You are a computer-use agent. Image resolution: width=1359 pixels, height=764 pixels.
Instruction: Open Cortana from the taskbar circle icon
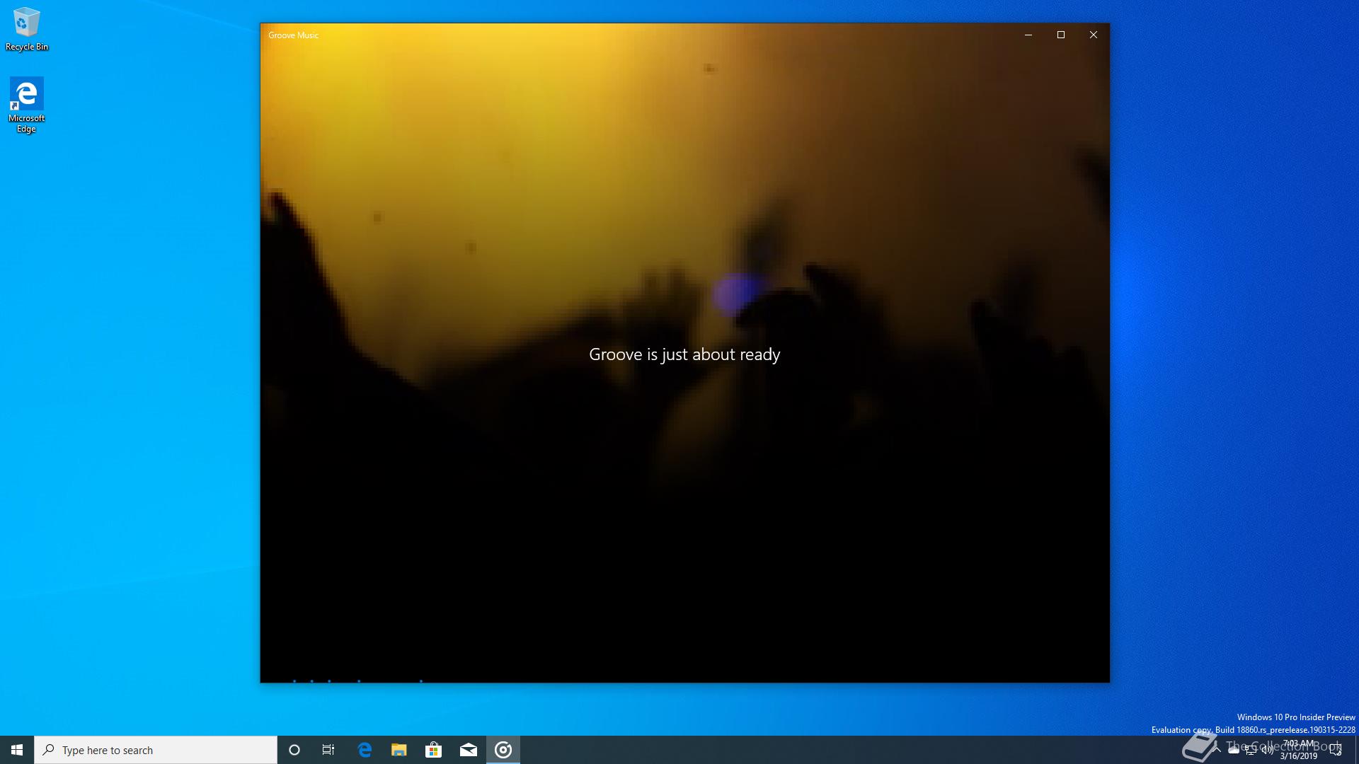click(294, 750)
